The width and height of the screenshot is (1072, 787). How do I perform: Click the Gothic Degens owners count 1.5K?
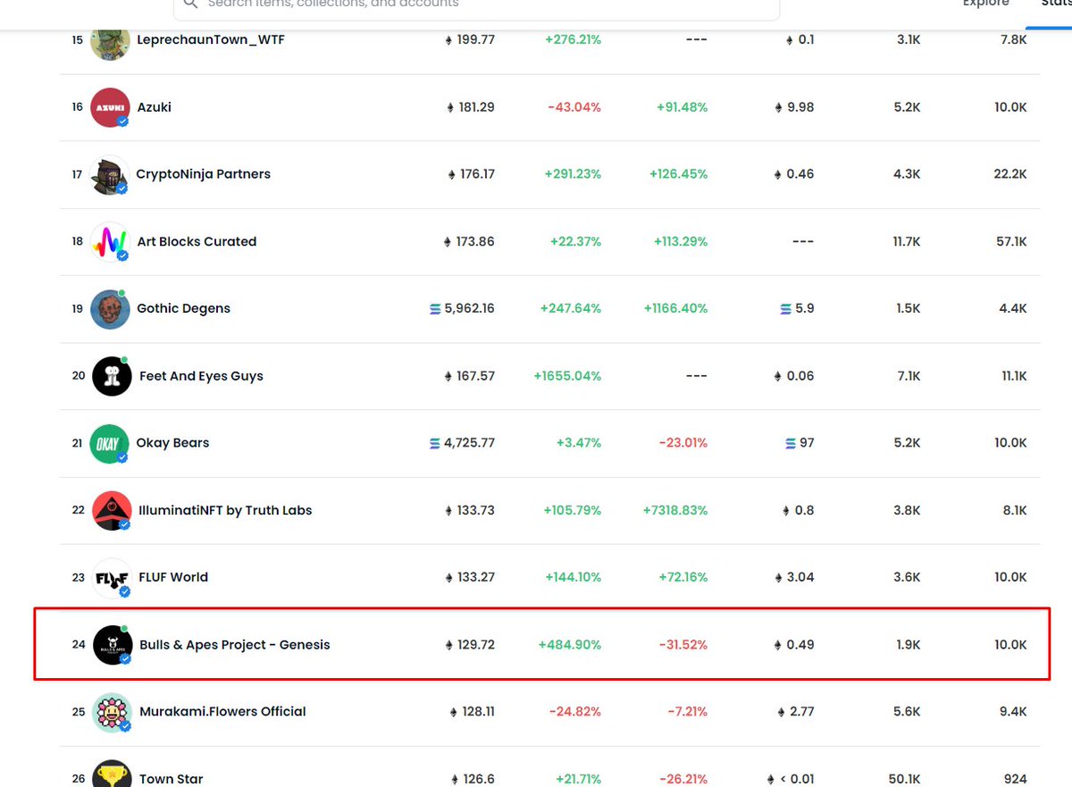909,308
